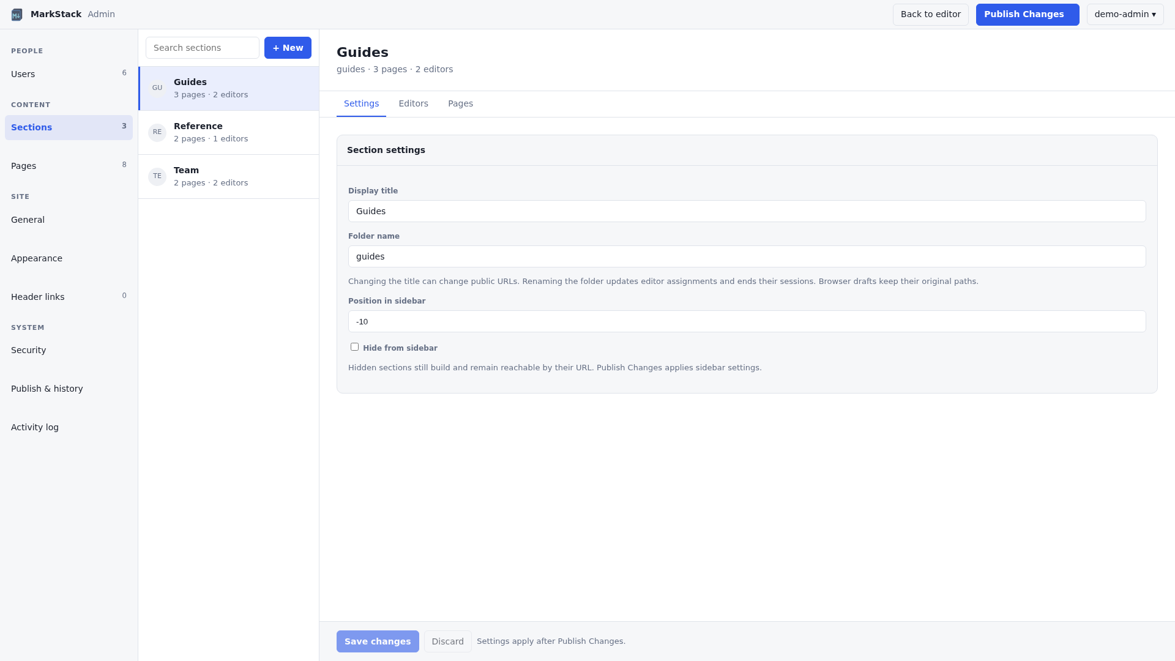Select the GU avatar for Guides
Image resolution: width=1175 pixels, height=661 pixels.
coord(157,88)
